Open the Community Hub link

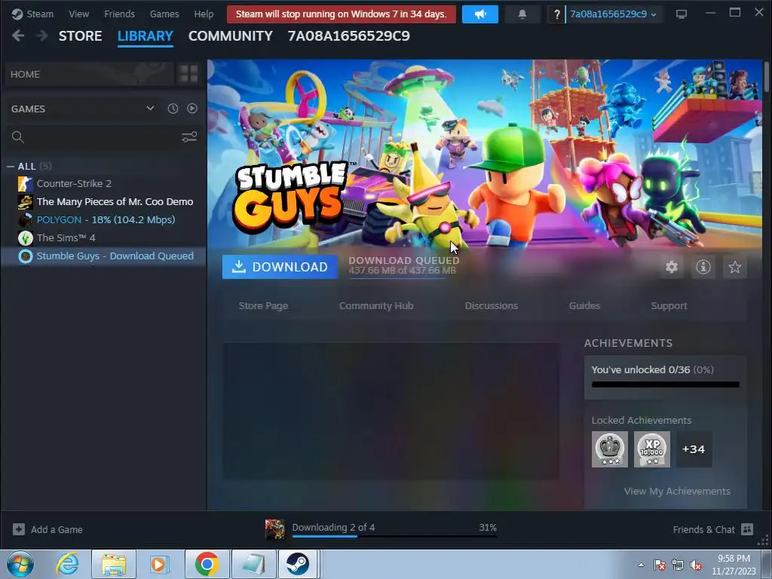click(x=376, y=306)
